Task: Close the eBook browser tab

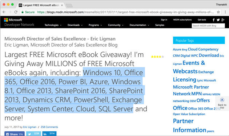Action: tap(62, 5)
